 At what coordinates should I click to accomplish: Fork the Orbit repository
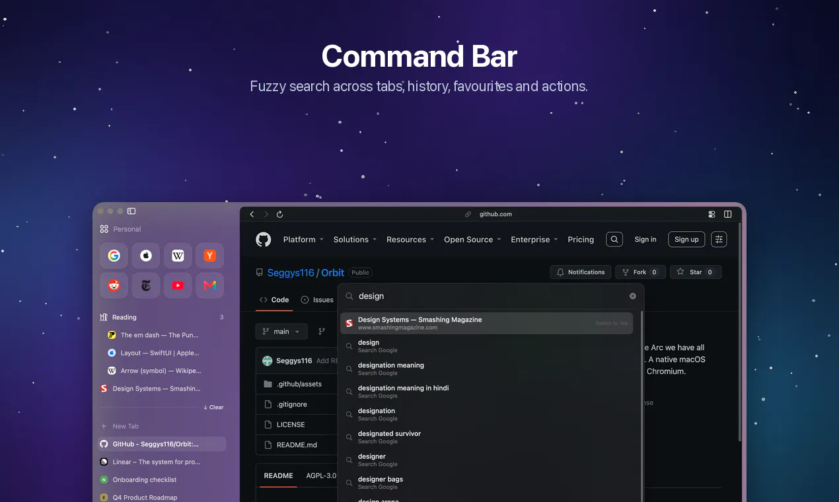click(640, 272)
